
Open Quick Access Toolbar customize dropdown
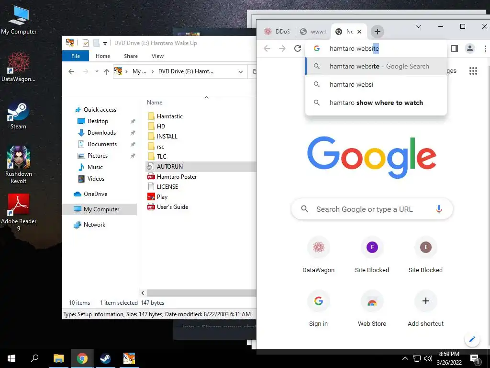105,44
